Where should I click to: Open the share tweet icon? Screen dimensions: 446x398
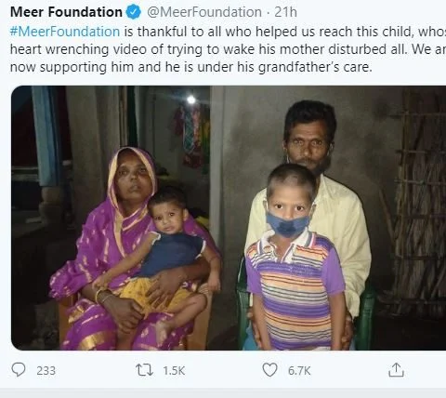(396, 370)
